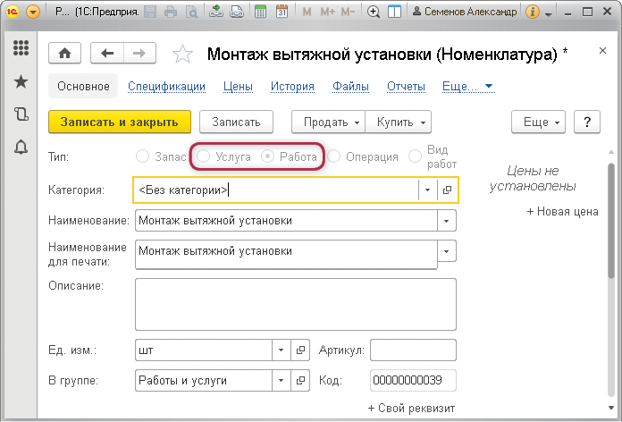This screenshot has width=622, height=422.
Task: Click into the Артикул input field
Action: 413,350
